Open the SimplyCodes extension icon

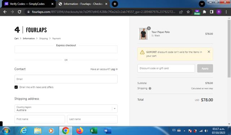pos(197,12)
